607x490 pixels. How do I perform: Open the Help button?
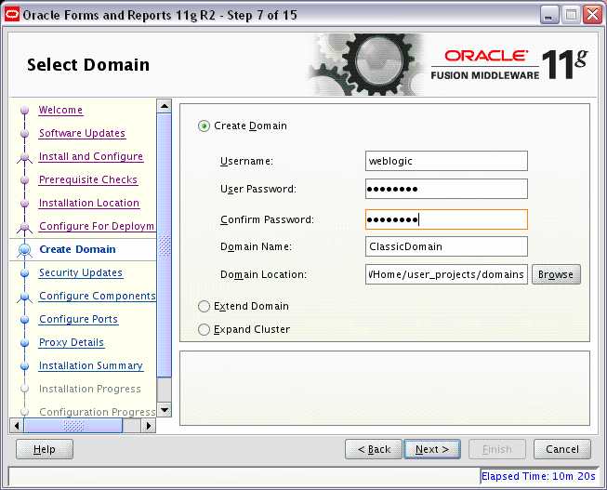[x=45, y=449]
